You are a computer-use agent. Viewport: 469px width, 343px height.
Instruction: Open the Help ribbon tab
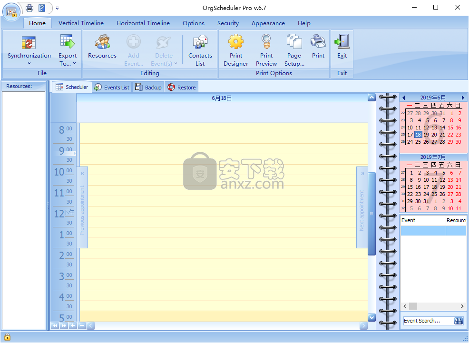(304, 23)
